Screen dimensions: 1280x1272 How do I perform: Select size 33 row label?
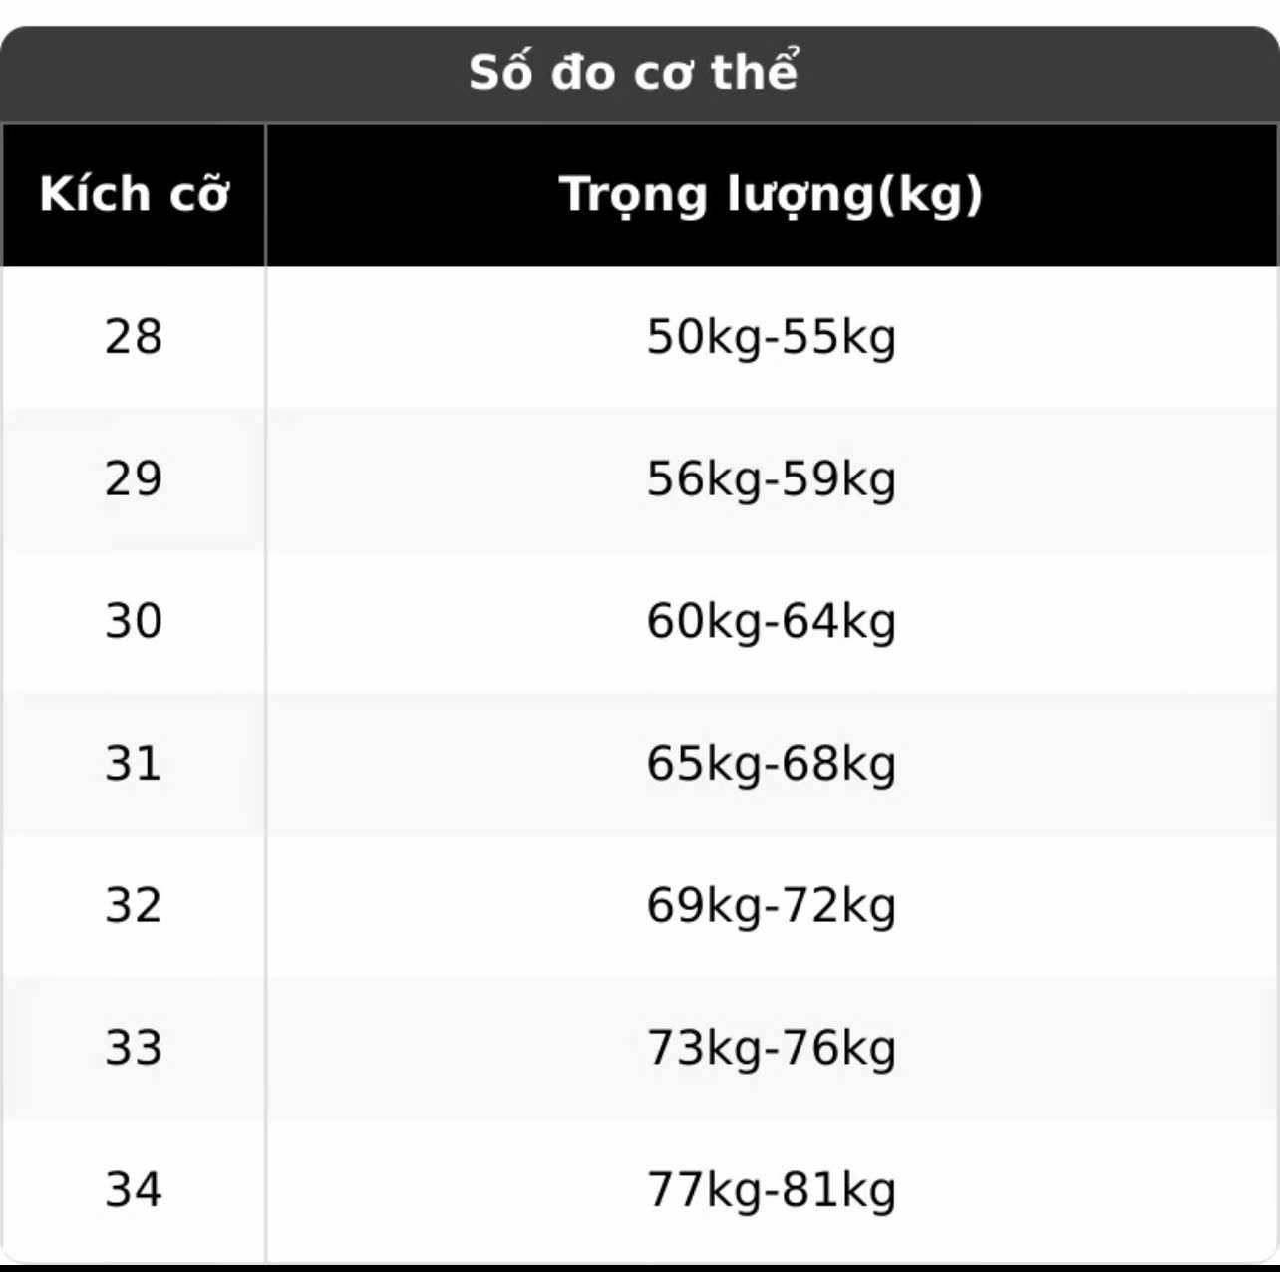pyautogui.click(x=134, y=1048)
